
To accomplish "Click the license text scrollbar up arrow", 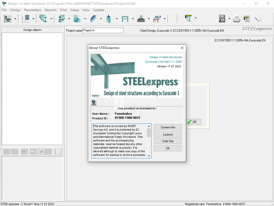I will 149,126.
